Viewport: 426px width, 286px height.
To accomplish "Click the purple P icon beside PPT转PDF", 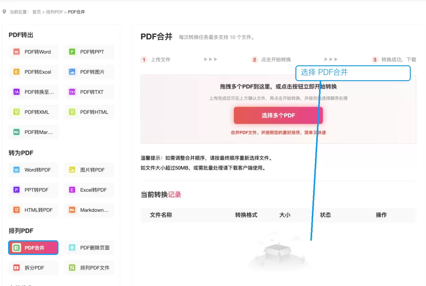I will [16, 190].
